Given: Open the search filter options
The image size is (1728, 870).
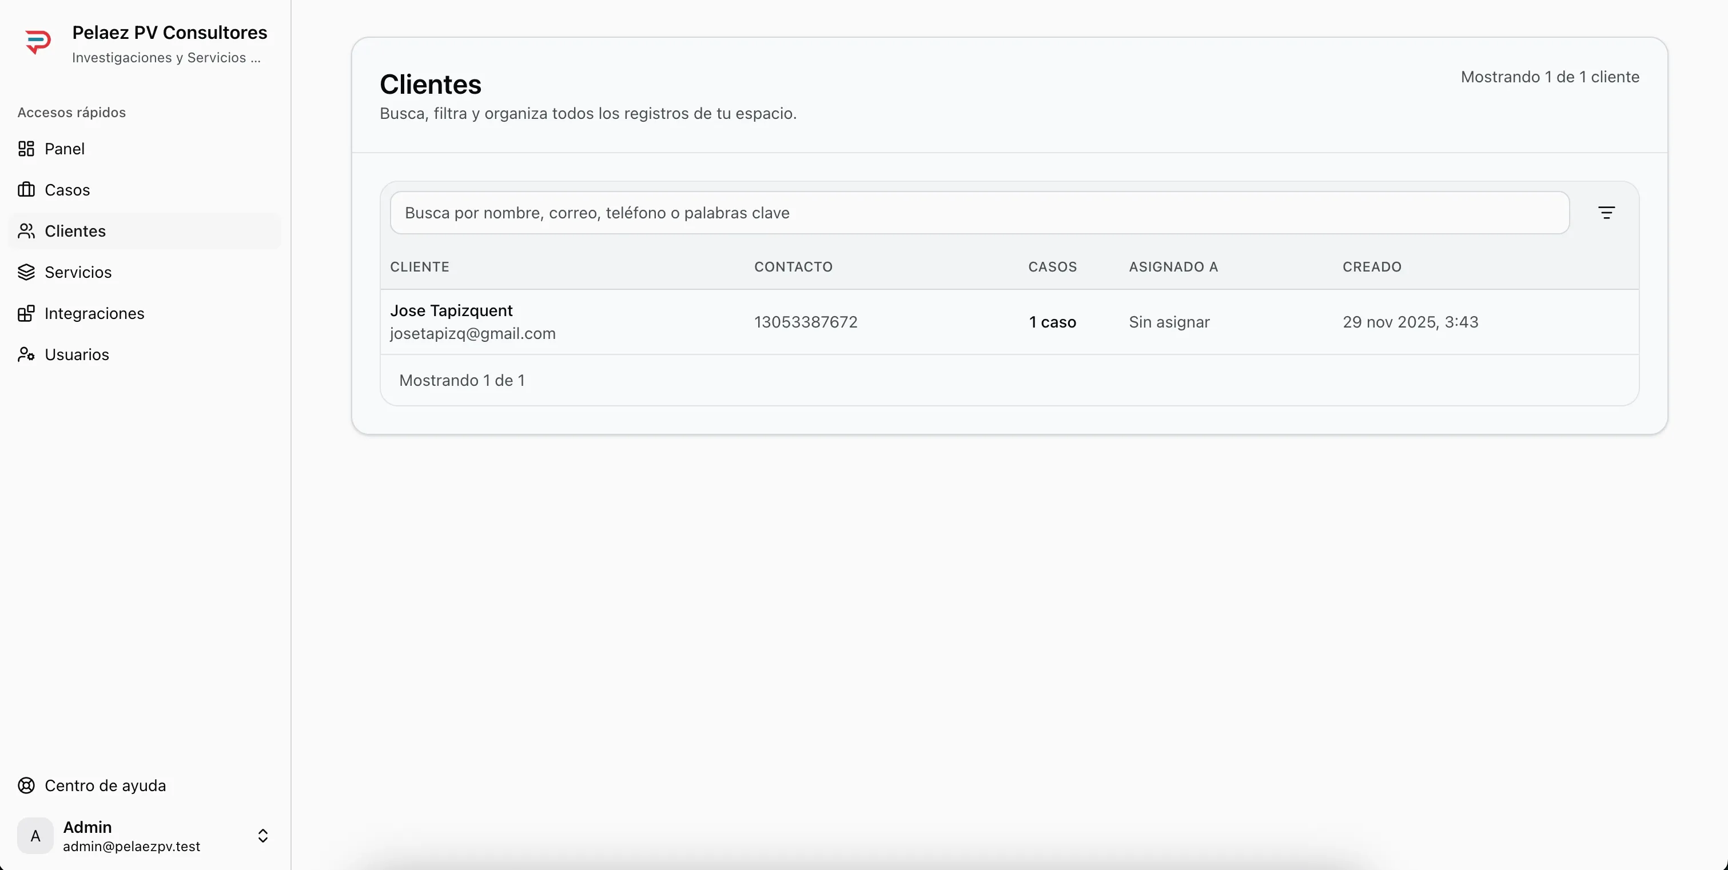Looking at the screenshot, I should (x=1607, y=213).
